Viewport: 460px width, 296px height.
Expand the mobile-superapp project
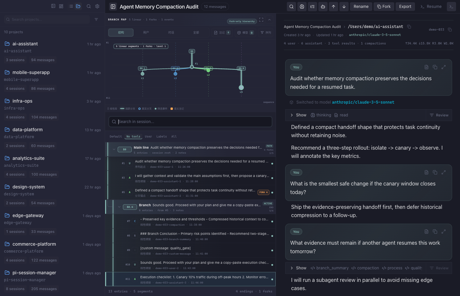(x=53, y=81)
